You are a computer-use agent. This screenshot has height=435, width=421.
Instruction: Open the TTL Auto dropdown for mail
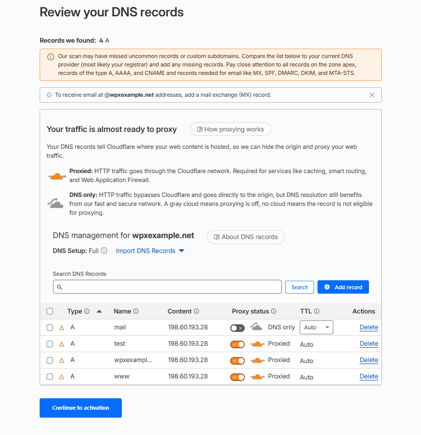tap(316, 327)
